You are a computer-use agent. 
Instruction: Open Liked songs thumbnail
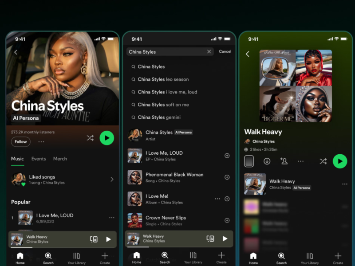click(18, 180)
